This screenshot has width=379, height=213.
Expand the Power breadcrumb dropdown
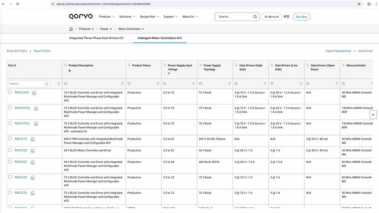106,29
